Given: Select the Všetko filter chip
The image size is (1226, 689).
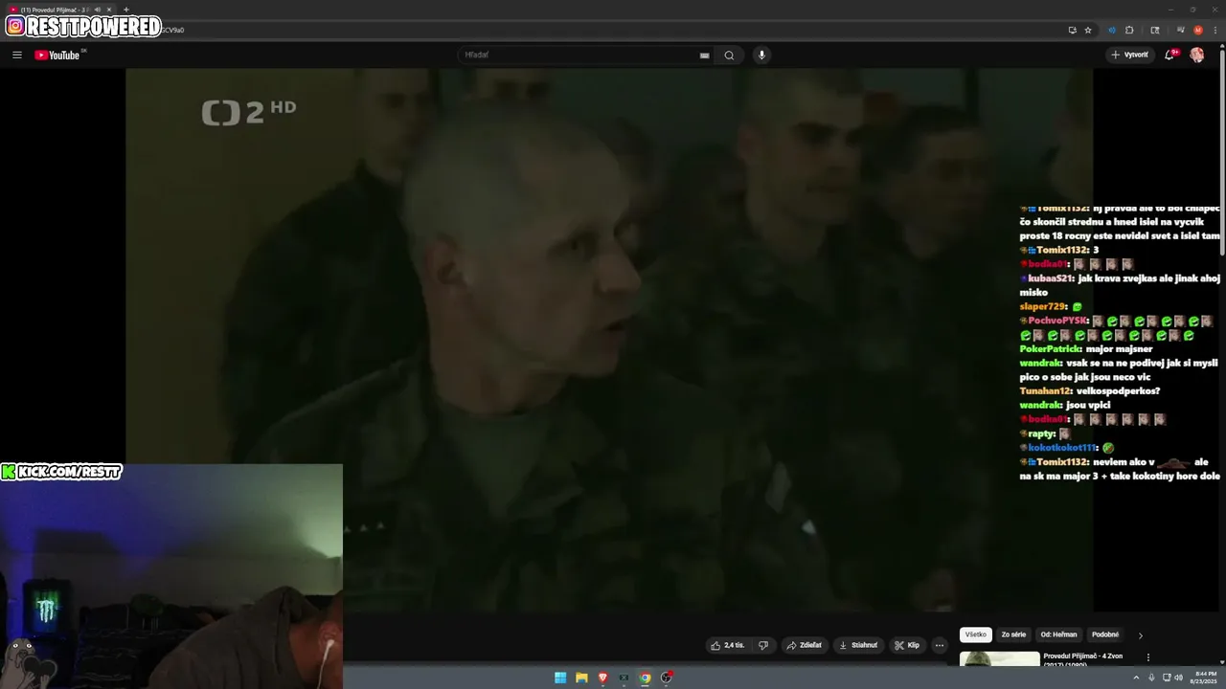Looking at the screenshot, I should (975, 634).
